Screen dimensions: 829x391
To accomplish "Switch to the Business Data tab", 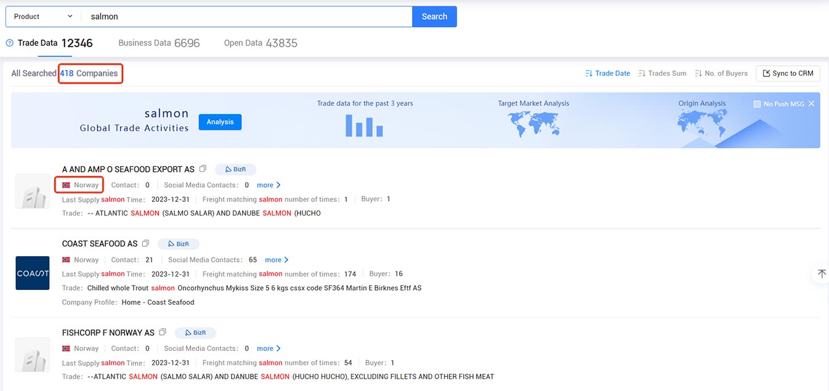I will (x=159, y=43).
